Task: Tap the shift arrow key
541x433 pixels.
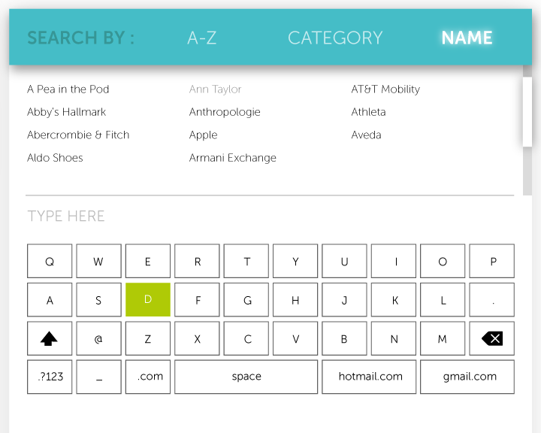Action: [x=50, y=338]
